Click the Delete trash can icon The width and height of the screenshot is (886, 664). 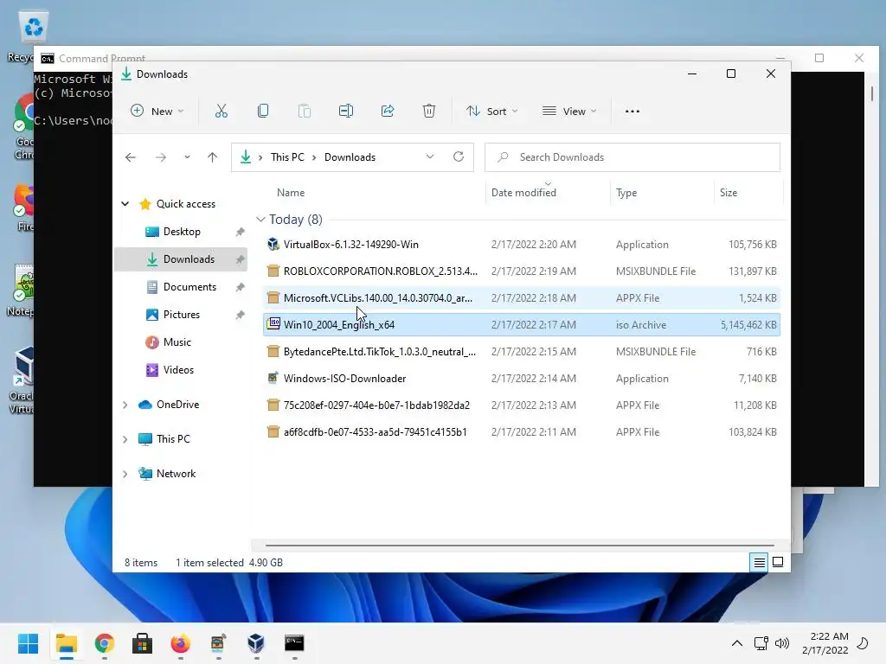click(429, 112)
